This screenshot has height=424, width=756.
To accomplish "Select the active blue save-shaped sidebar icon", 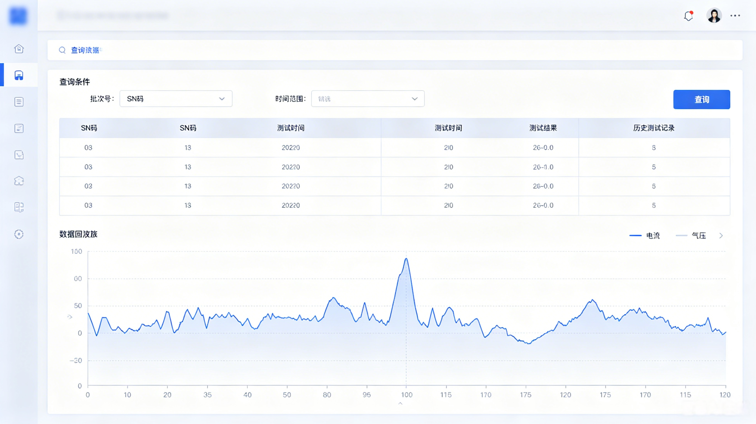I will pos(19,75).
